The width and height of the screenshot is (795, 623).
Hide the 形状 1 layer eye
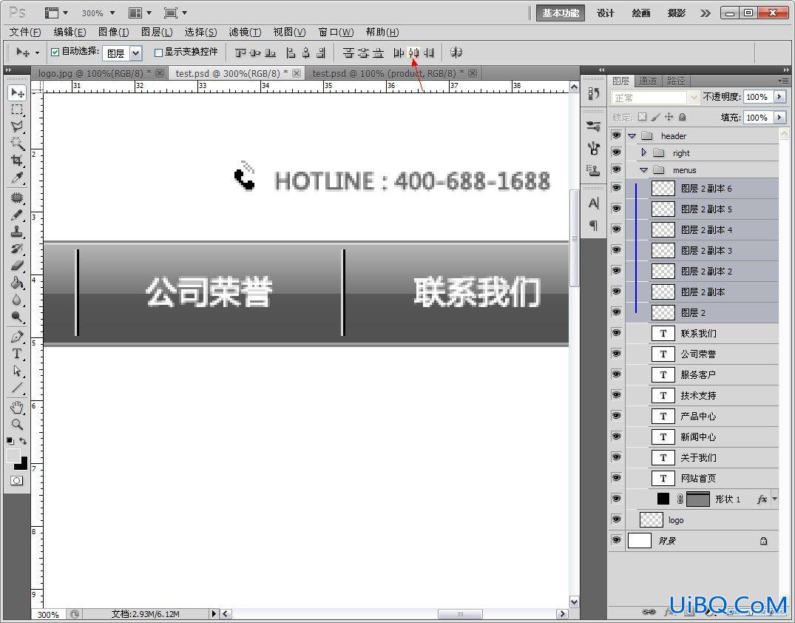pyautogui.click(x=616, y=499)
